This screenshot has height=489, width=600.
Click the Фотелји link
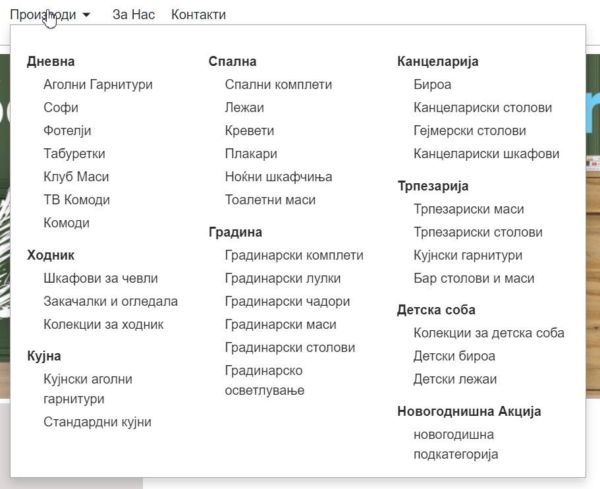point(67,130)
